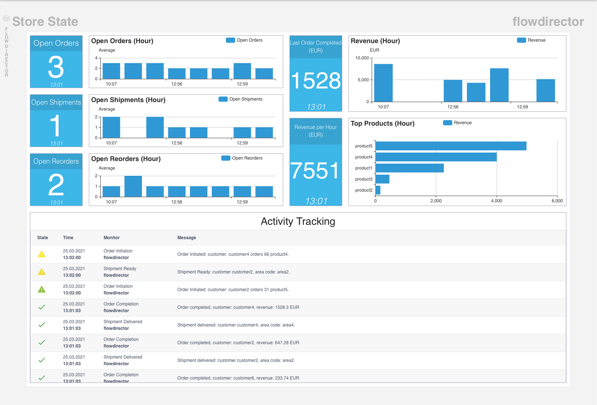This screenshot has width=597, height=405.
Task: Open the Revenue per Hour tile showing 7551
Action: pyautogui.click(x=316, y=171)
